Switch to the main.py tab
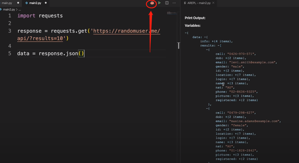 tap(7, 3)
